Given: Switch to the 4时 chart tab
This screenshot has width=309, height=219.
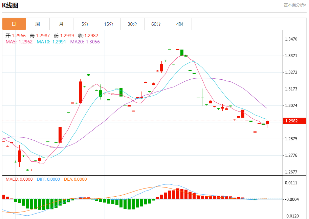Looking at the screenshot, I should (180, 24).
